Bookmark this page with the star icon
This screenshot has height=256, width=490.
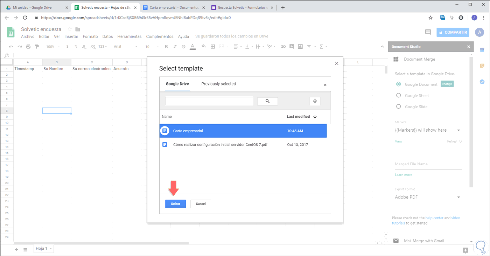pyautogui.click(x=430, y=18)
